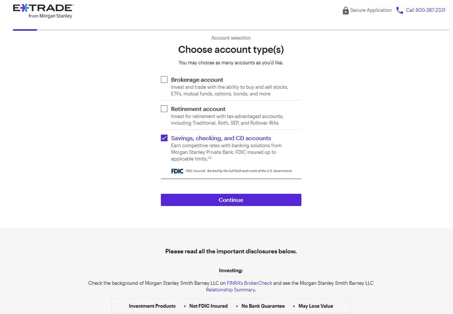Image resolution: width=453 pixels, height=314 pixels.
Task: Check the Brokerage account checkbox
Action: coord(164,80)
